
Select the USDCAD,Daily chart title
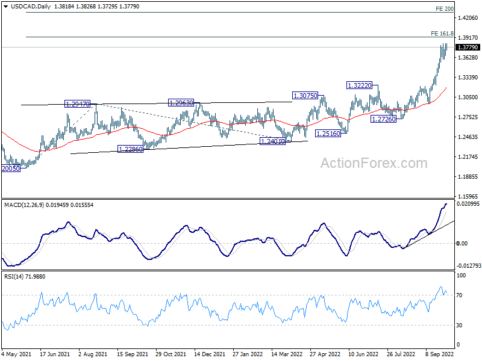31,7
